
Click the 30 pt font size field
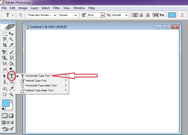point(93,15)
